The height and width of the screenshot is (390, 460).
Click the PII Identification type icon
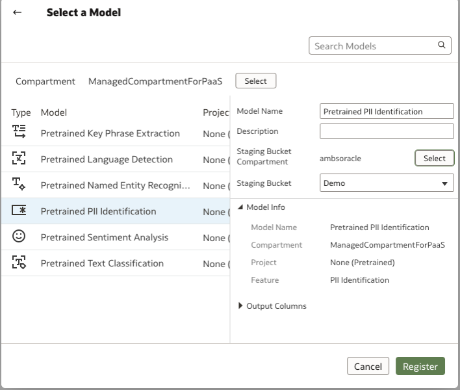click(19, 211)
